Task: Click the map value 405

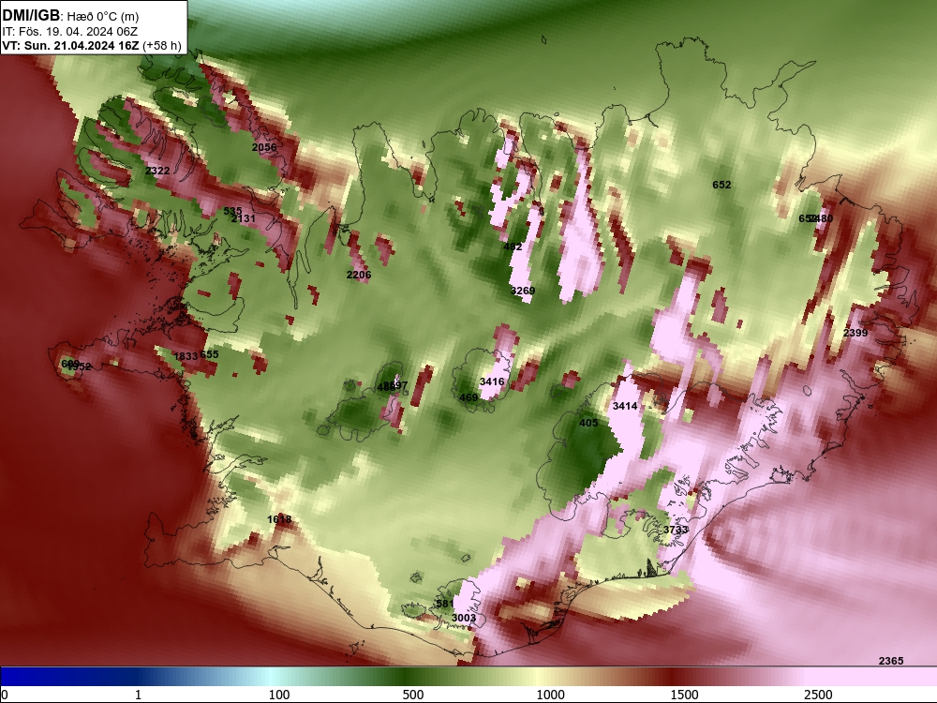Action: point(588,423)
